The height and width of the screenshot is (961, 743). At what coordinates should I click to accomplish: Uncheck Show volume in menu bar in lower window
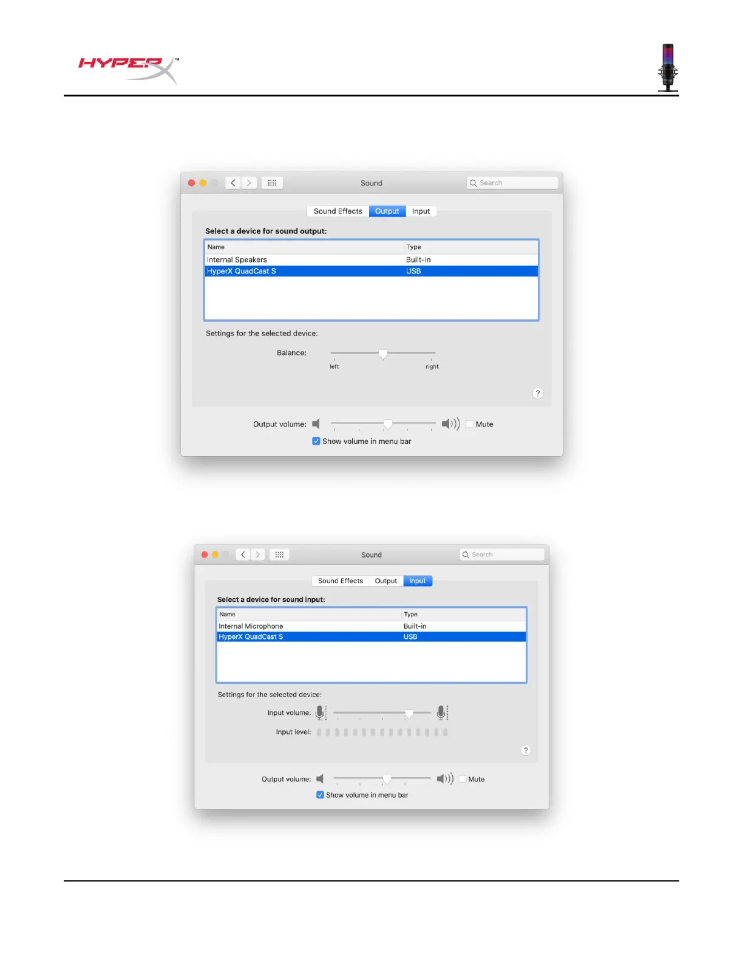tap(320, 795)
